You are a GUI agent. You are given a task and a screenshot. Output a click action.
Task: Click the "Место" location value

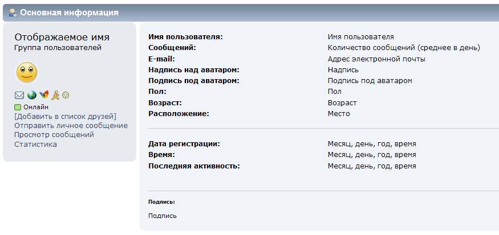(339, 114)
